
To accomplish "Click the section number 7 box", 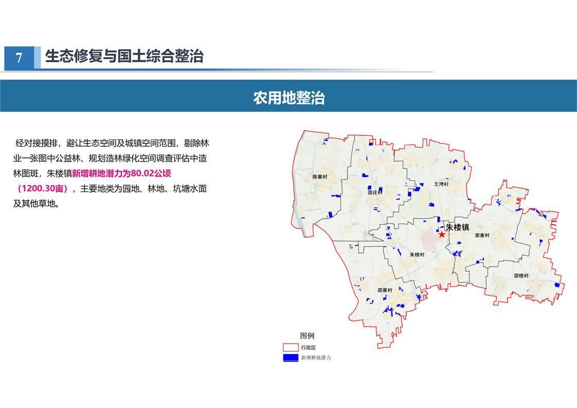I will coord(19,58).
